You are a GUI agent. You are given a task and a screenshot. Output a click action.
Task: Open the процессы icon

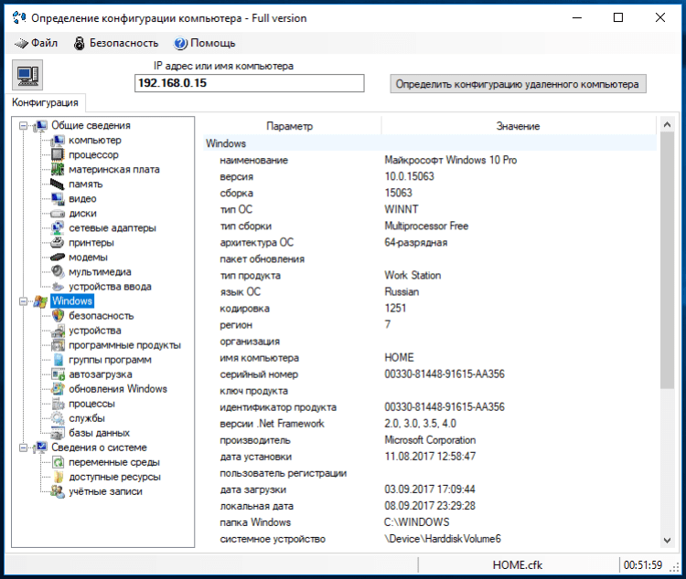point(58,404)
